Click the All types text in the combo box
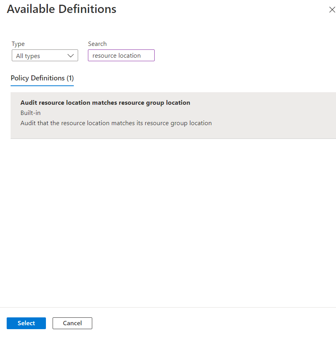The height and width of the screenshot is (337, 336). (x=28, y=56)
